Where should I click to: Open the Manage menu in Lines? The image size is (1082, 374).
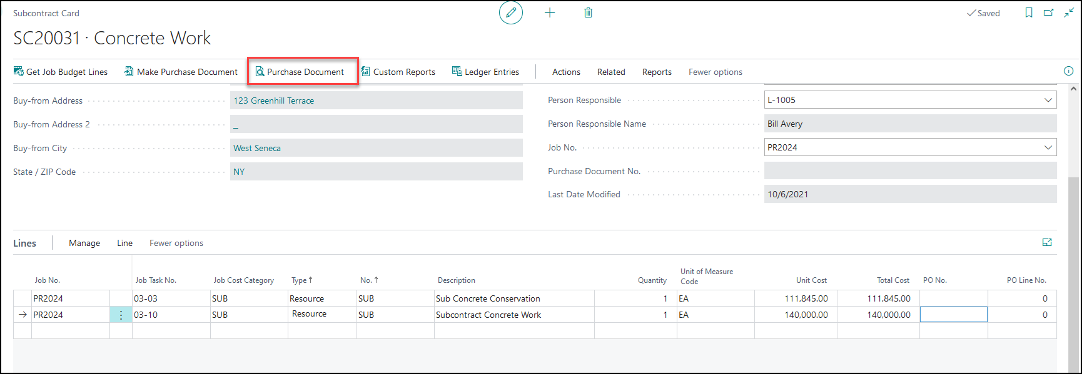pyautogui.click(x=84, y=243)
